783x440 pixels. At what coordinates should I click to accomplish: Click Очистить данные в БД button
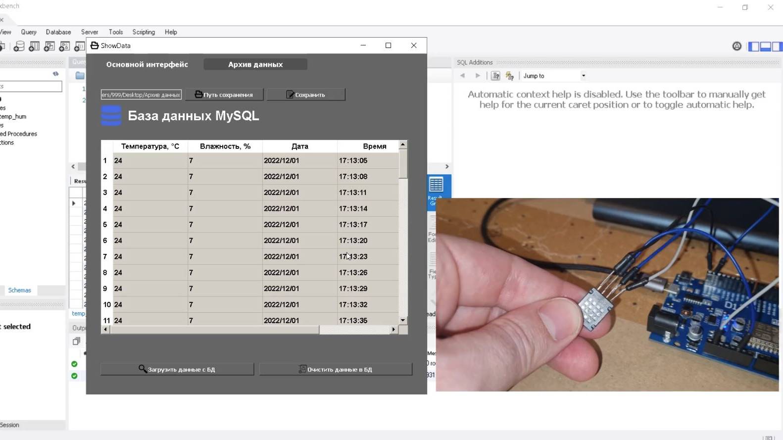(336, 369)
